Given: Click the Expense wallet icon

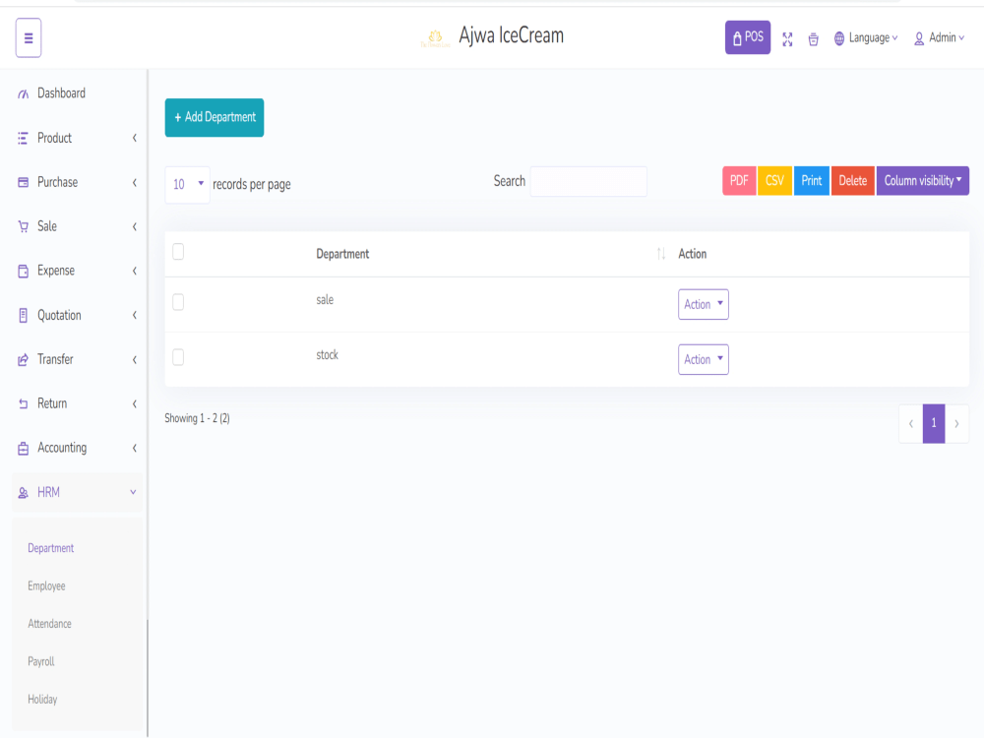Looking at the screenshot, I should [x=24, y=272].
